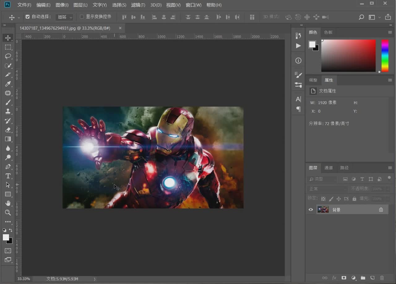Open the 图层 auto-select target dropdown
The image size is (396, 284).
64,17
